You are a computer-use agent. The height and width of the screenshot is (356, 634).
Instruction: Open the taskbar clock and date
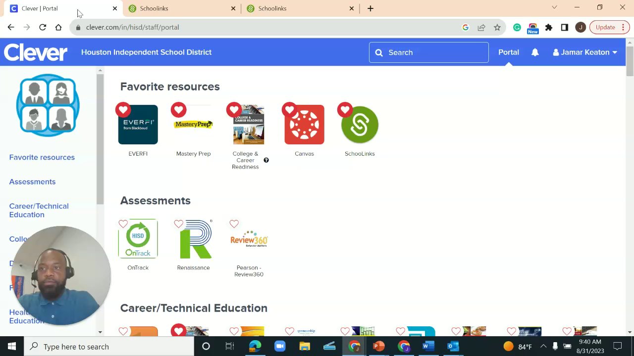(x=590, y=346)
